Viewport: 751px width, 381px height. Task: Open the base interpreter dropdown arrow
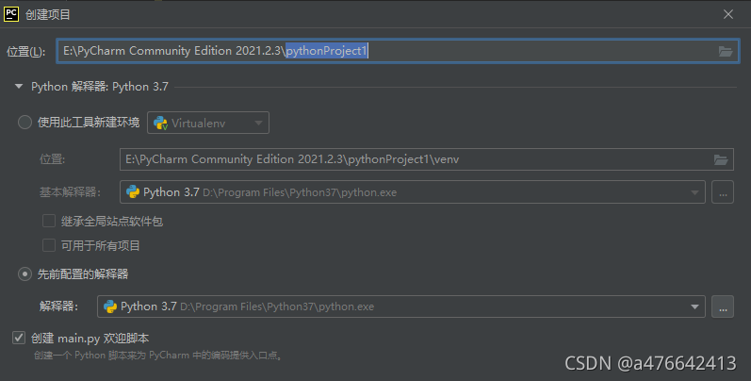[694, 192]
